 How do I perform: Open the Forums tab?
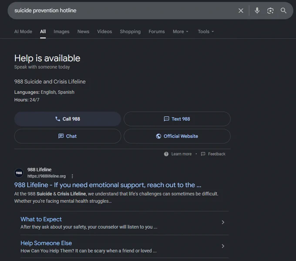(x=157, y=31)
